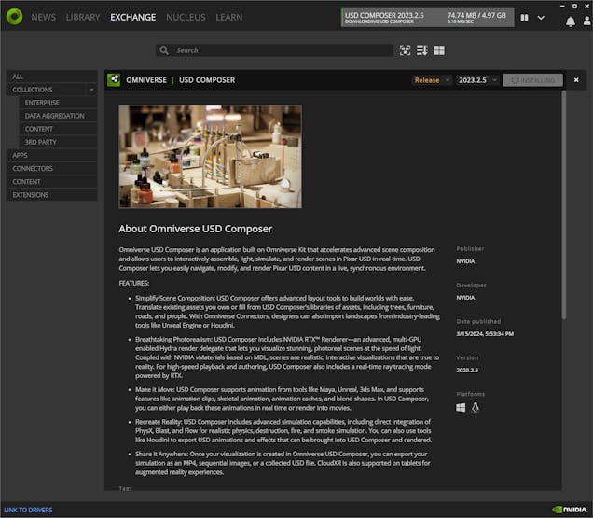The width and height of the screenshot is (593, 518).
Task: Open the Release channel dropdown
Action: (432, 80)
